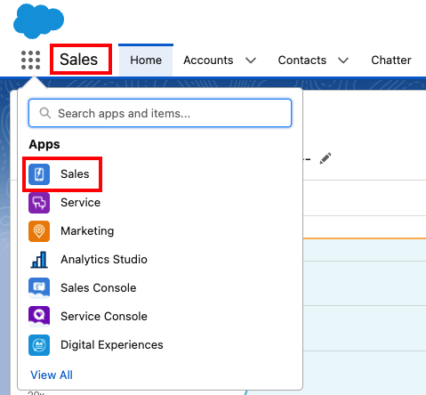Expand the Accounts tab dropdown chevron
426x395 pixels.
251,60
